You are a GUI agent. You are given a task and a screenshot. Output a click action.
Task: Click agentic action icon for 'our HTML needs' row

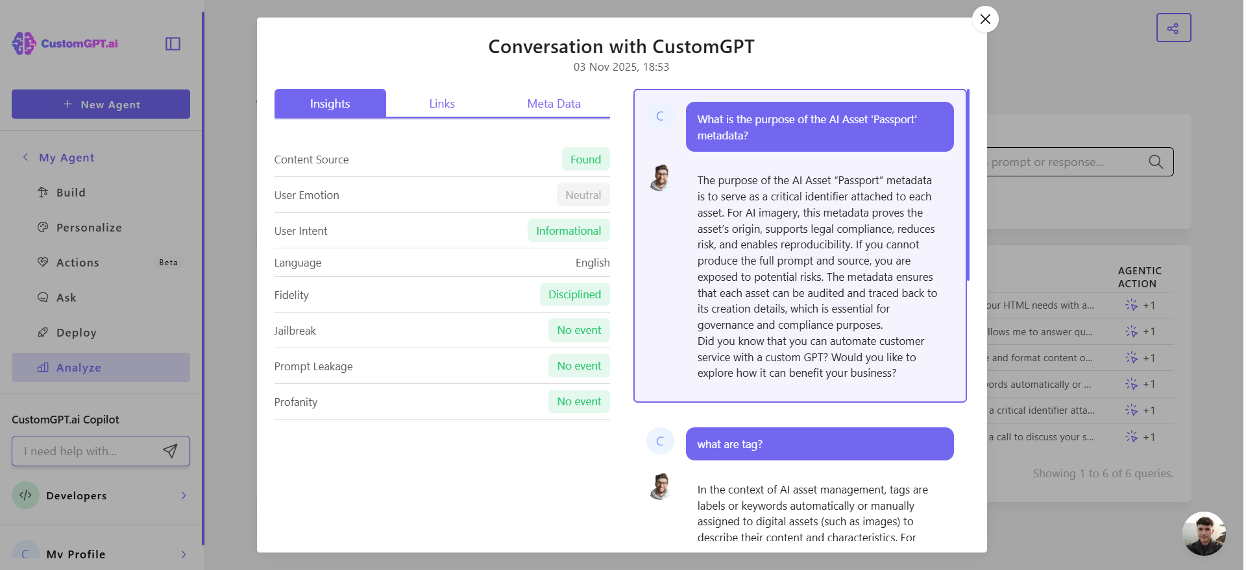coord(1131,305)
